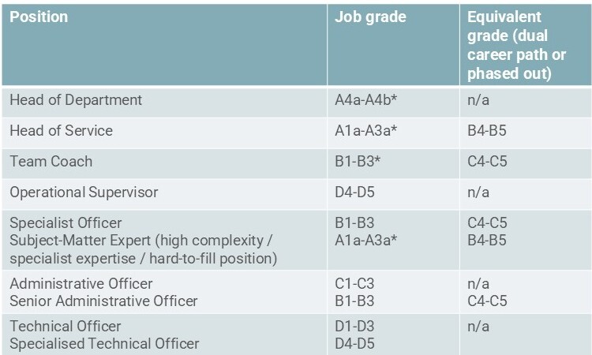Click the Equivalent grade column header

[526, 44]
